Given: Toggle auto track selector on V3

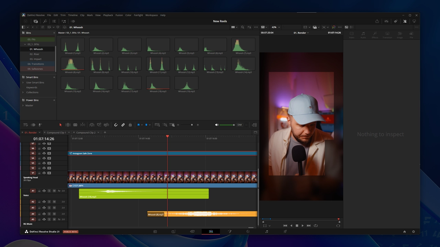Looking at the screenshot, I should click(x=44, y=163).
